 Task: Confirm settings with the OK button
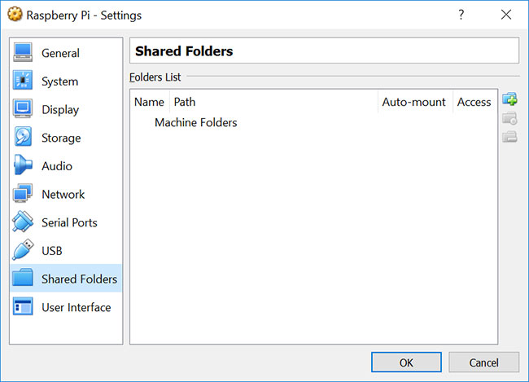tap(406, 362)
